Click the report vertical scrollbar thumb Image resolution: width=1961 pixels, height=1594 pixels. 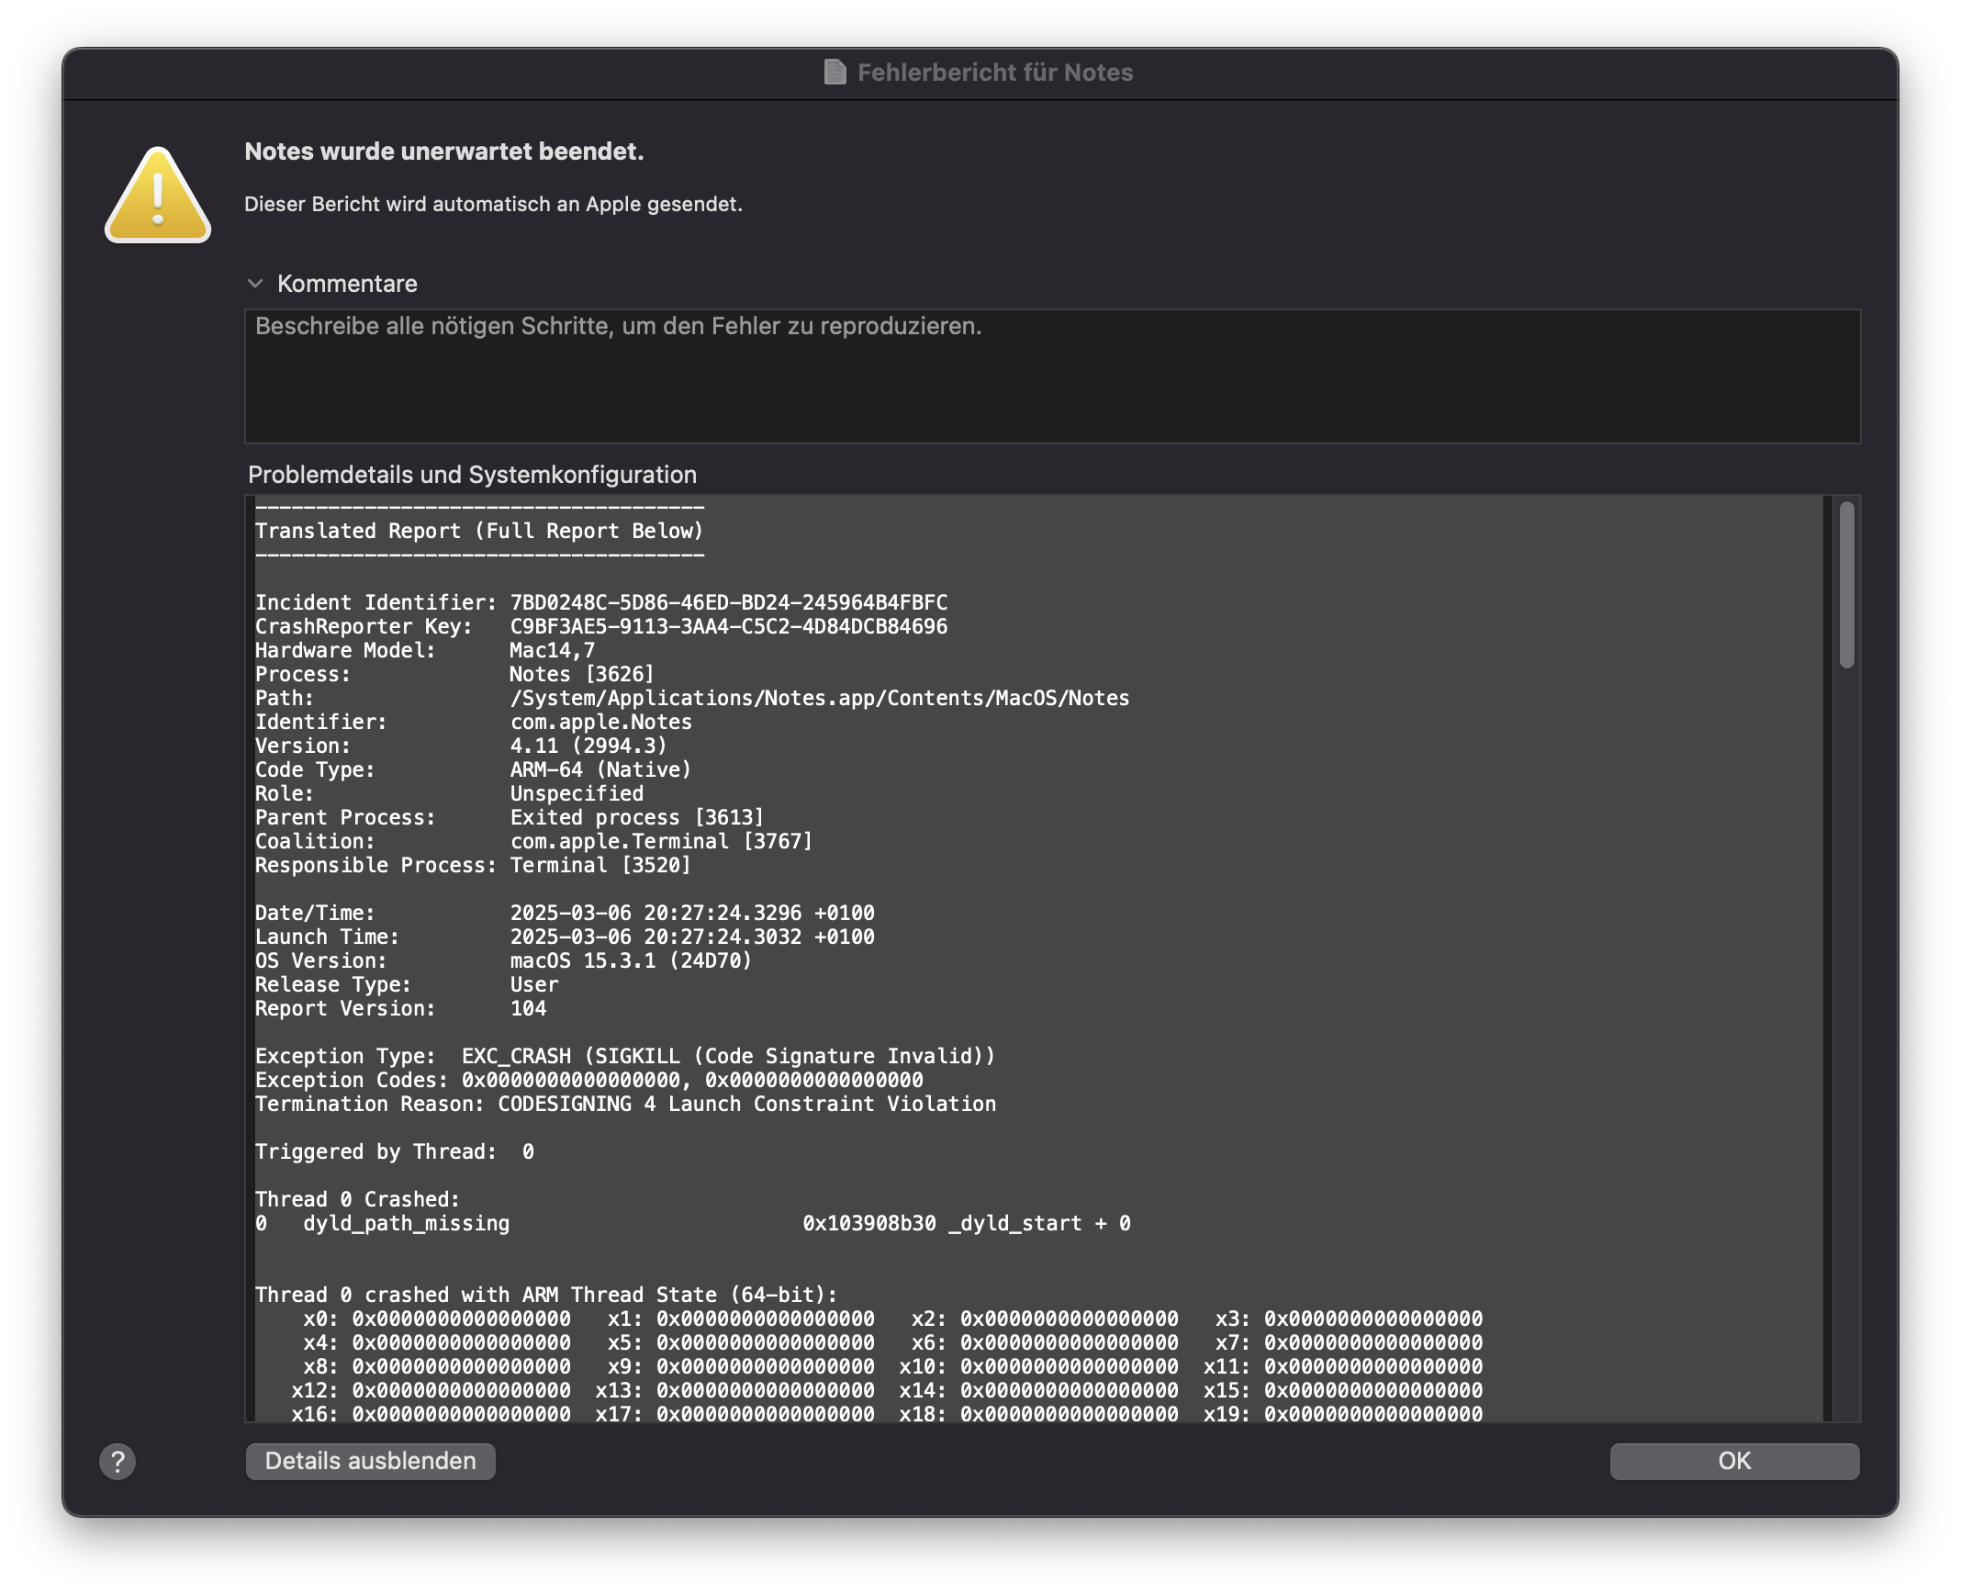(x=1846, y=585)
